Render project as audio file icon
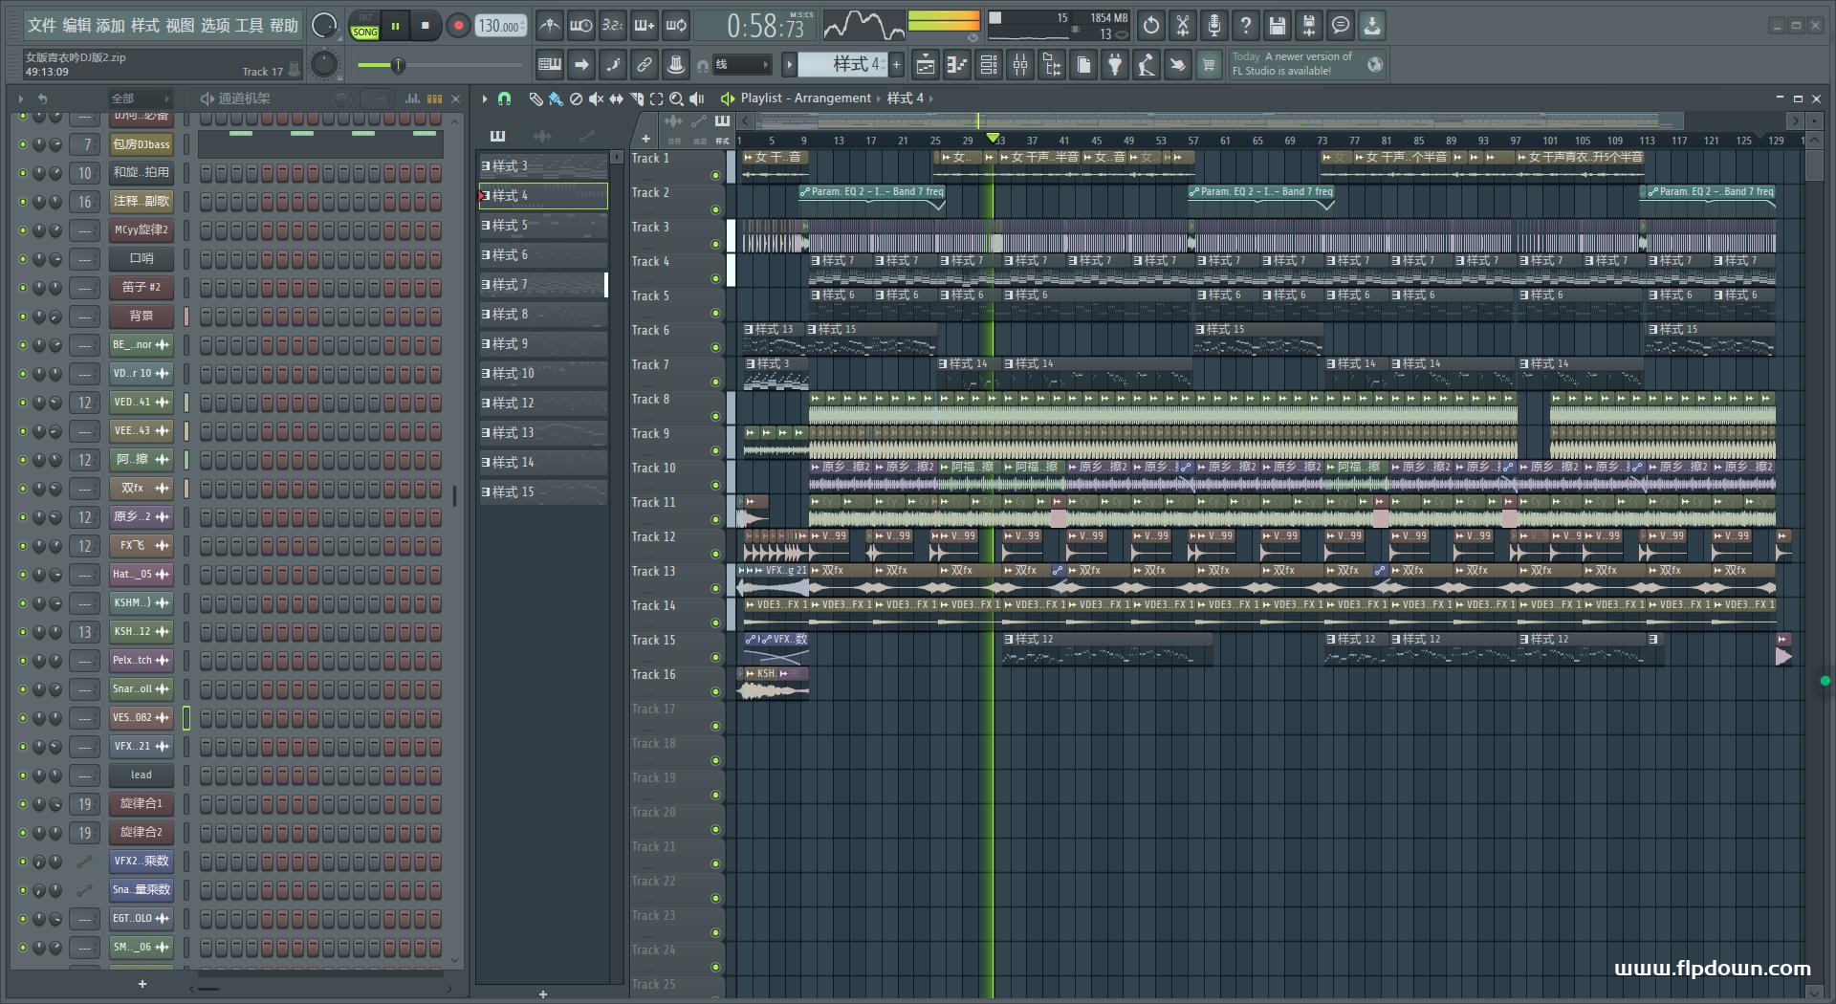The height and width of the screenshot is (1004, 1836). tap(1309, 26)
